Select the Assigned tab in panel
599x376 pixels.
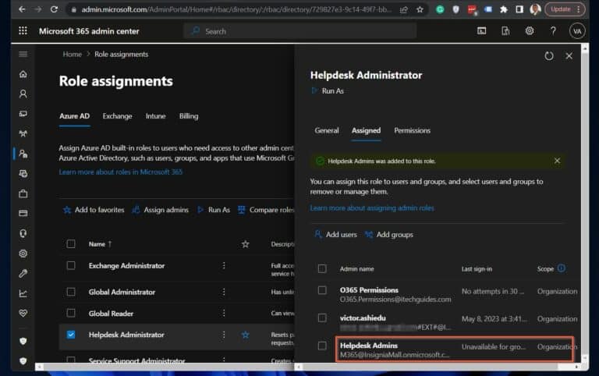366,131
